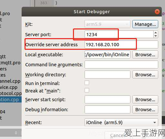Browse for Server start script

(x=145, y=100)
